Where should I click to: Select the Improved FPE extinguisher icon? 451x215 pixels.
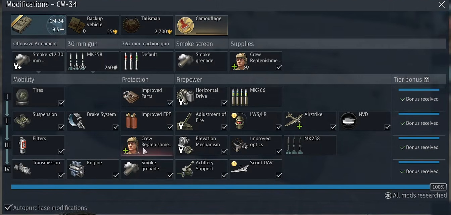131,121
